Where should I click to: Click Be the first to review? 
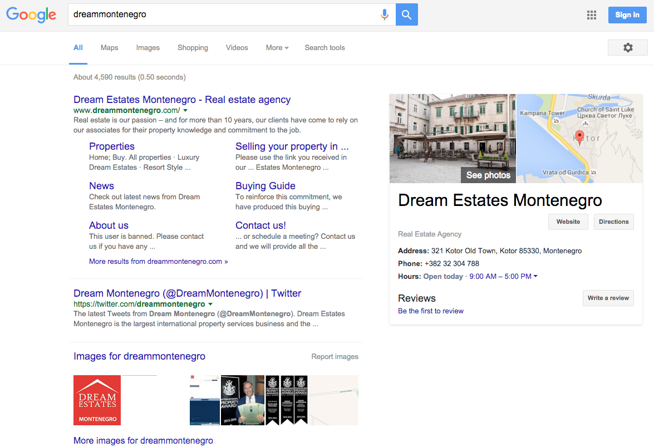[430, 311]
